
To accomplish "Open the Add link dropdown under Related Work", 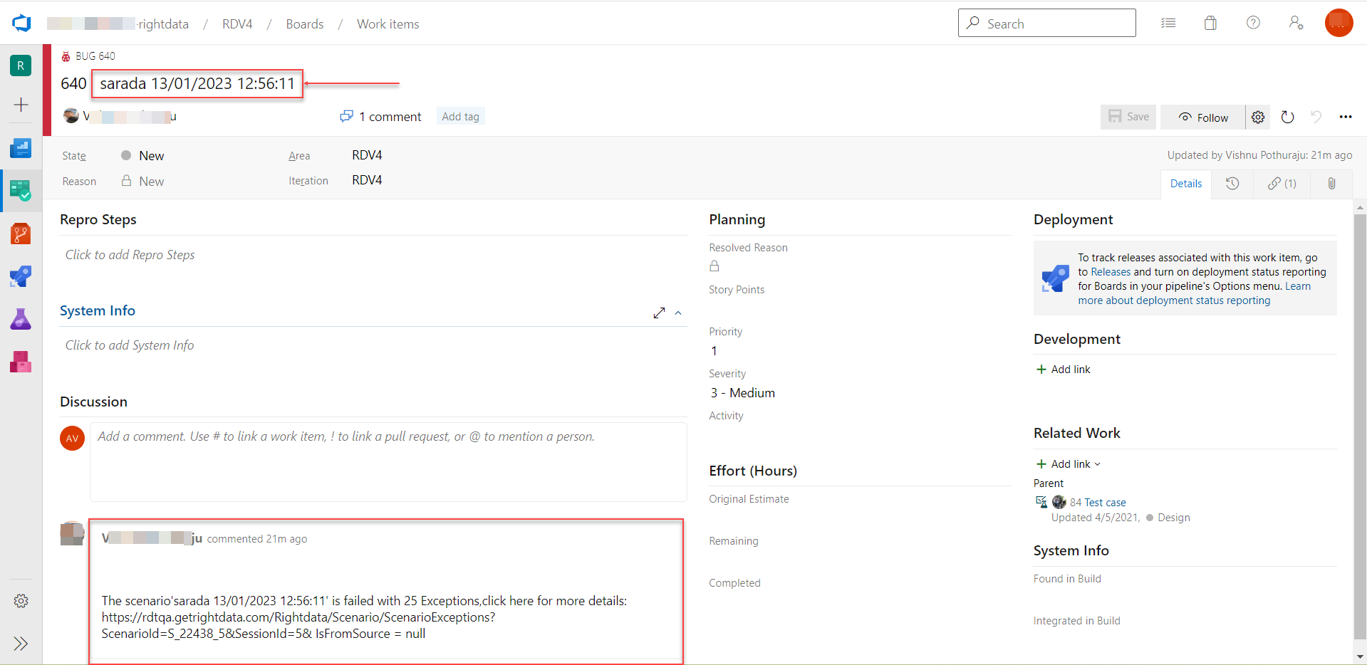I will [1068, 464].
